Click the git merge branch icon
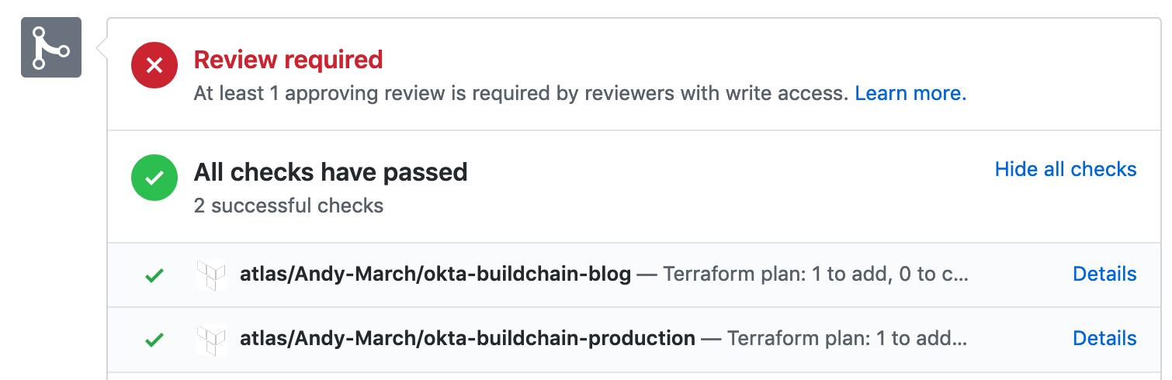The image size is (1172, 380). tap(51, 47)
